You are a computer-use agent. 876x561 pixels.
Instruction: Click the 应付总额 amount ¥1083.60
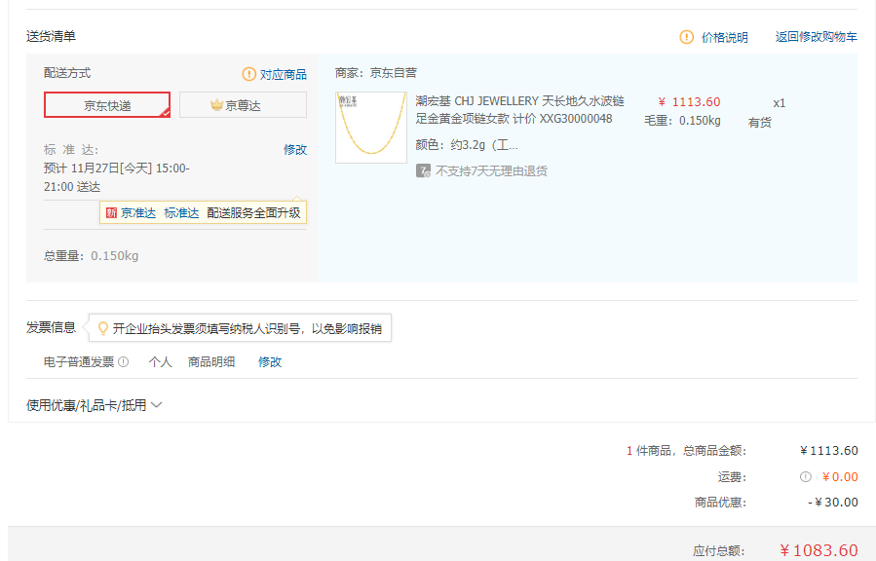(x=819, y=550)
